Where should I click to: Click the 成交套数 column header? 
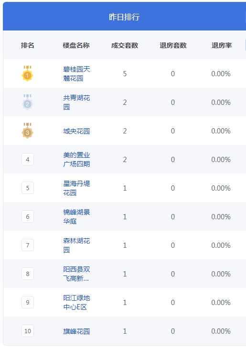[x=125, y=45]
